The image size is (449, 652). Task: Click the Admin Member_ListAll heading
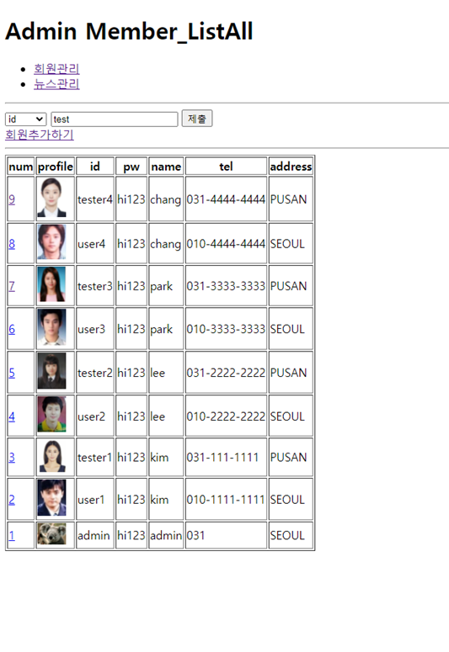(x=129, y=31)
